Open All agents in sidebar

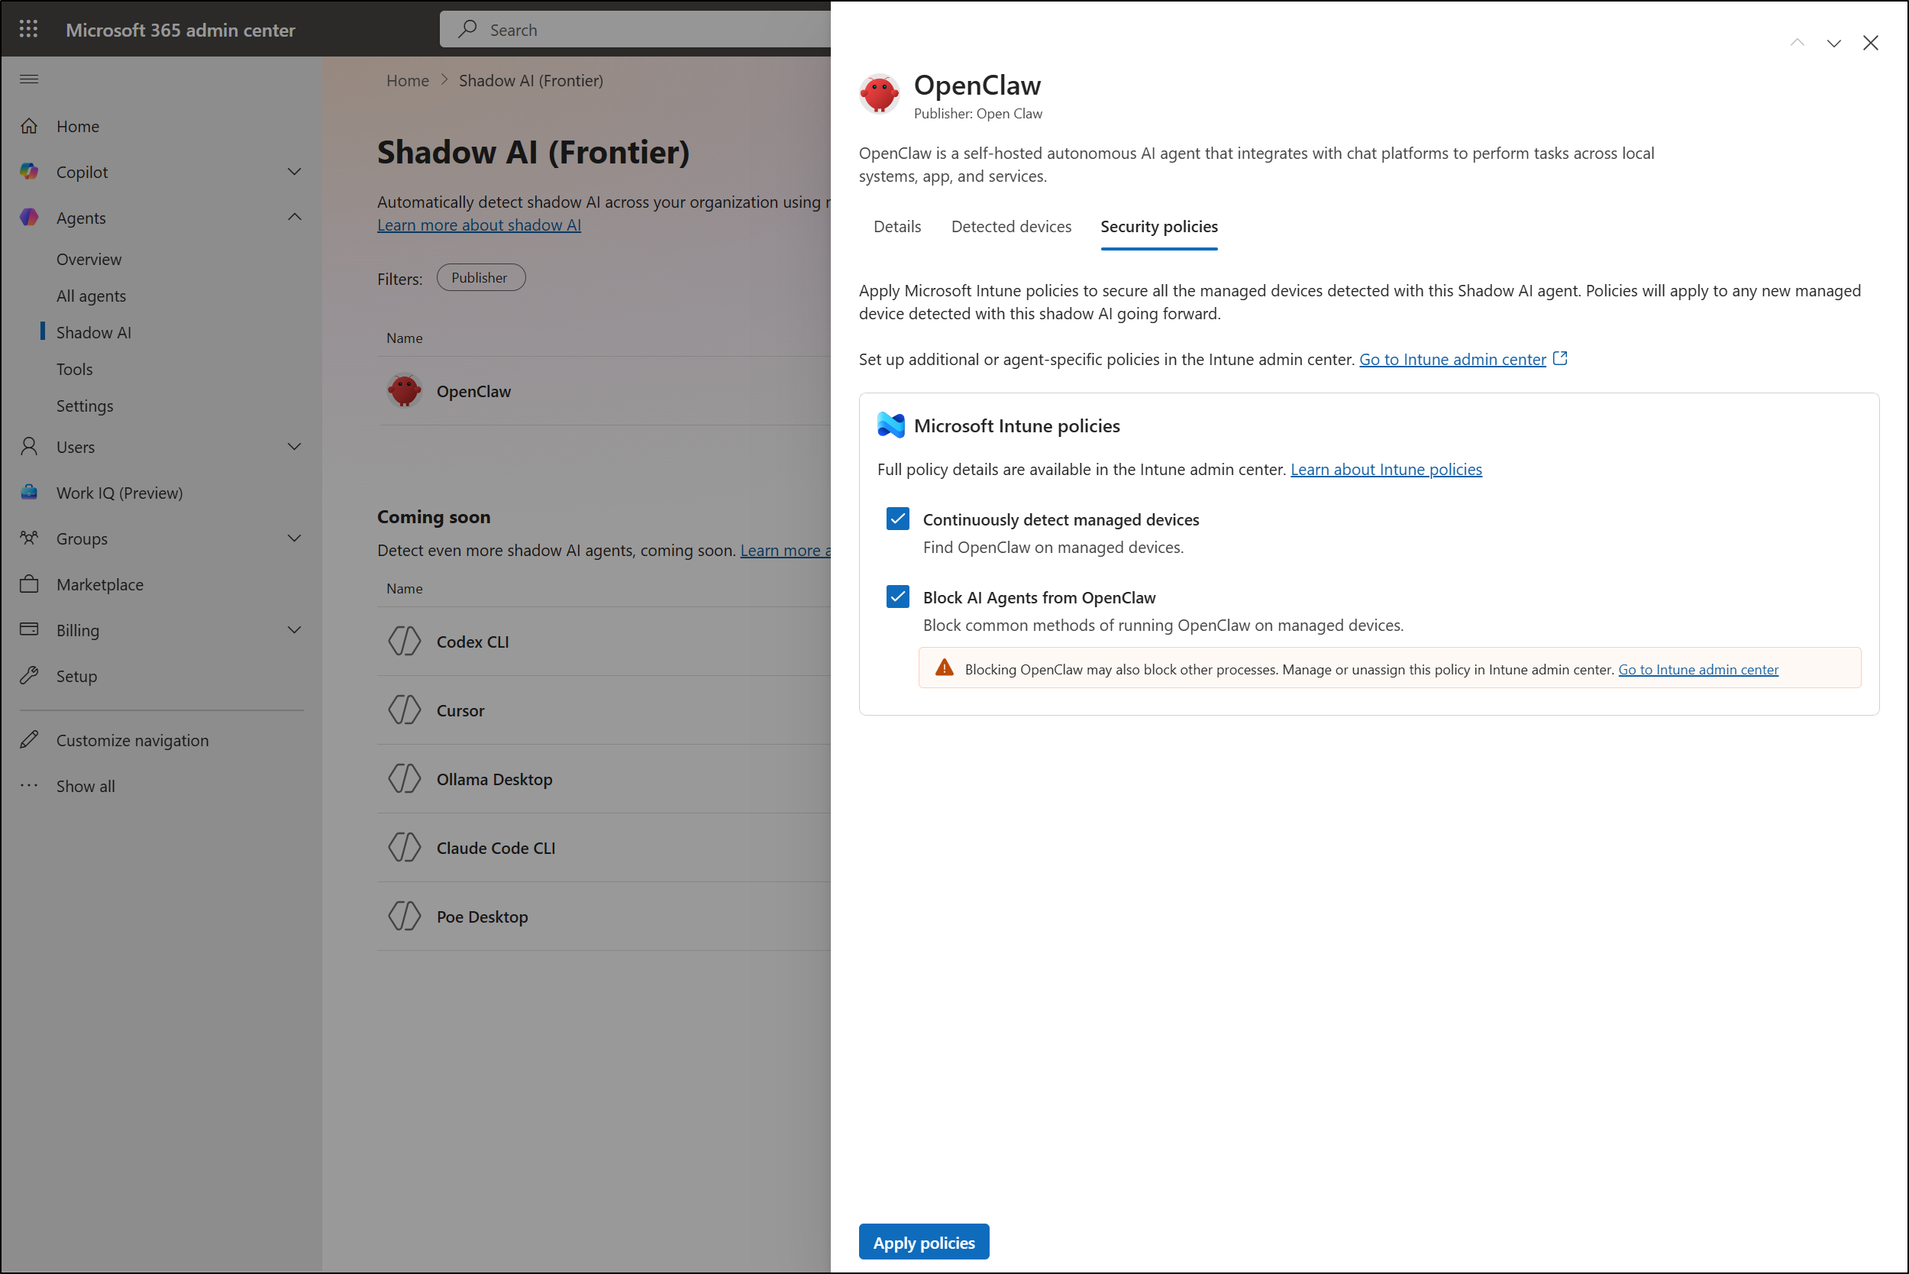91,296
